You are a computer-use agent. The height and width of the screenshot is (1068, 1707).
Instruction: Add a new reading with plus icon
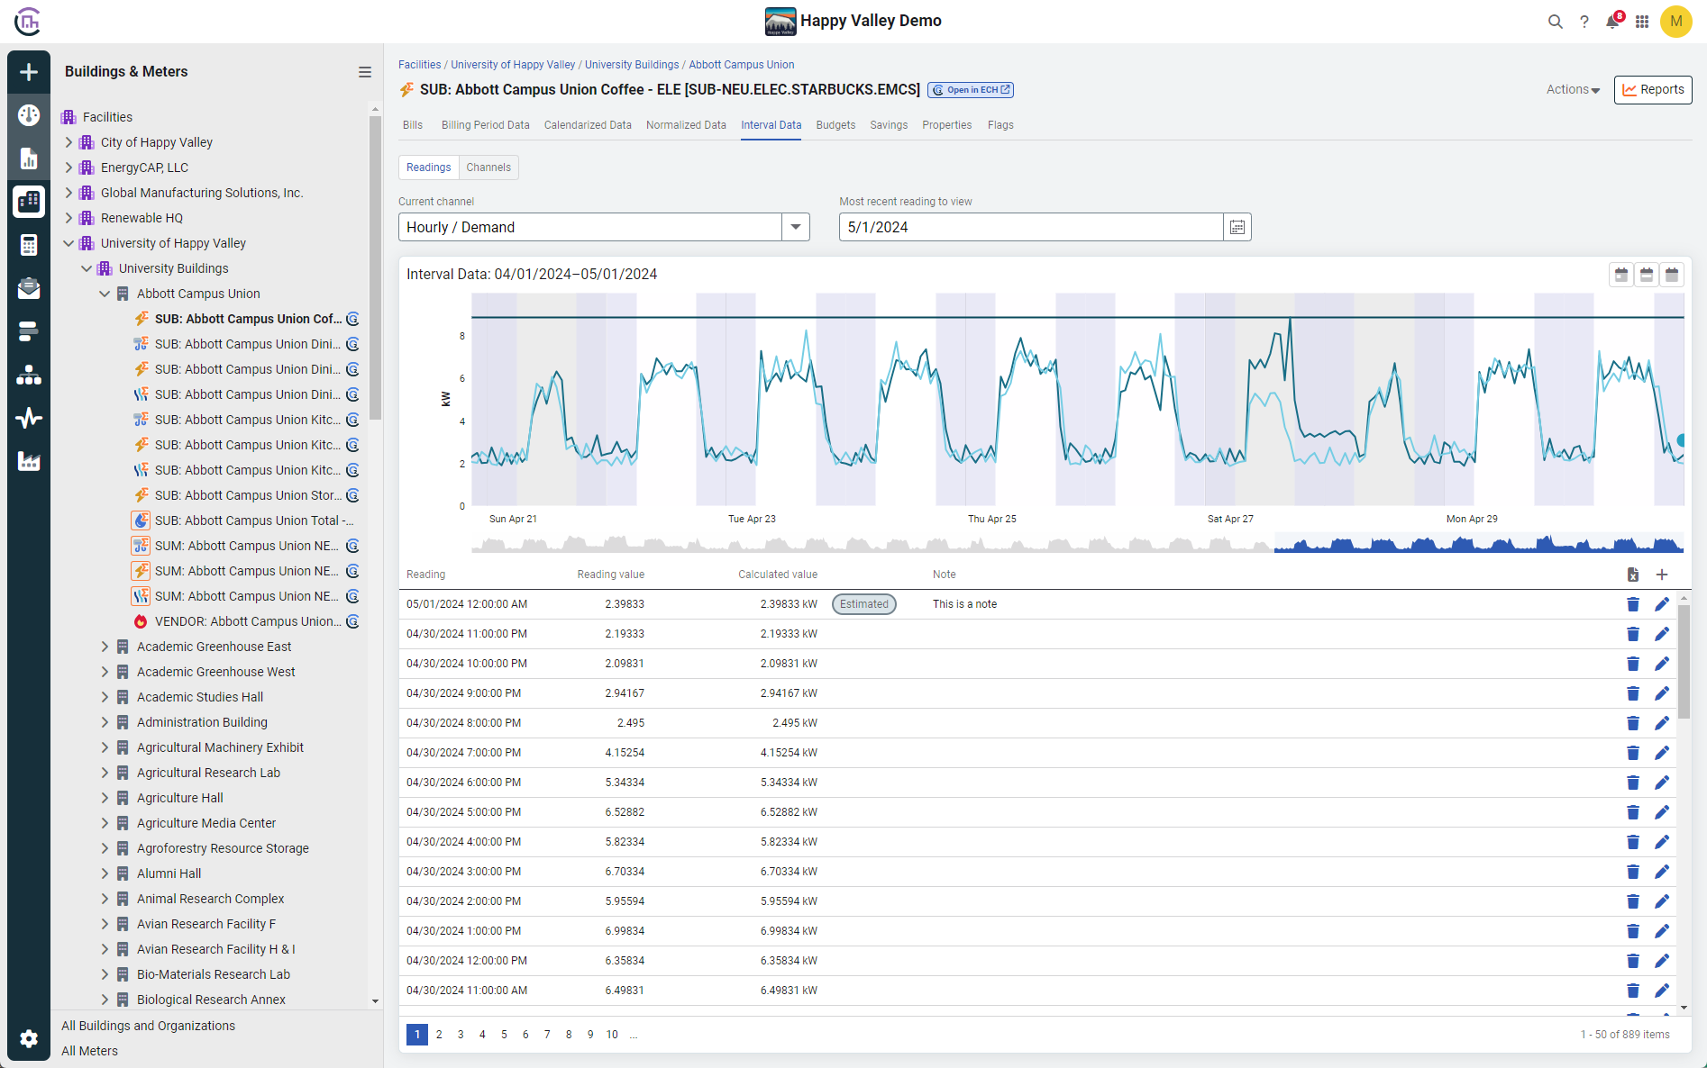pos(1663,574)
